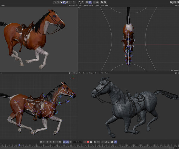Click the keyframe selection ring icon

click(91, 142)
